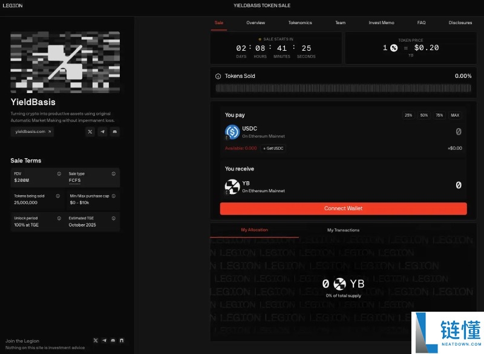Click YB token icon under You receive

point(232,187)
